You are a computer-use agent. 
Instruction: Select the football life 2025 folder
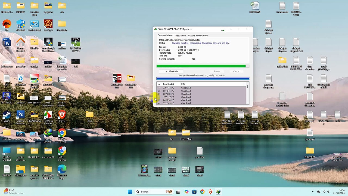pyautogui.click(x=131, y=81)
